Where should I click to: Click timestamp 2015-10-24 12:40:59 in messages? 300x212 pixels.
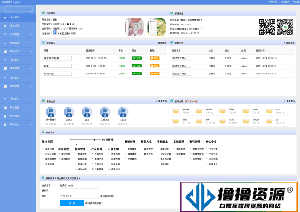96,58
